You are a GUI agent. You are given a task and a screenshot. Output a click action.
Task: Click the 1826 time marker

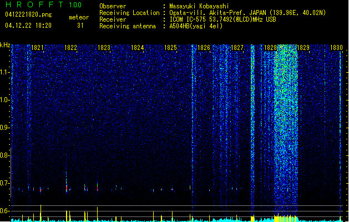204,48
